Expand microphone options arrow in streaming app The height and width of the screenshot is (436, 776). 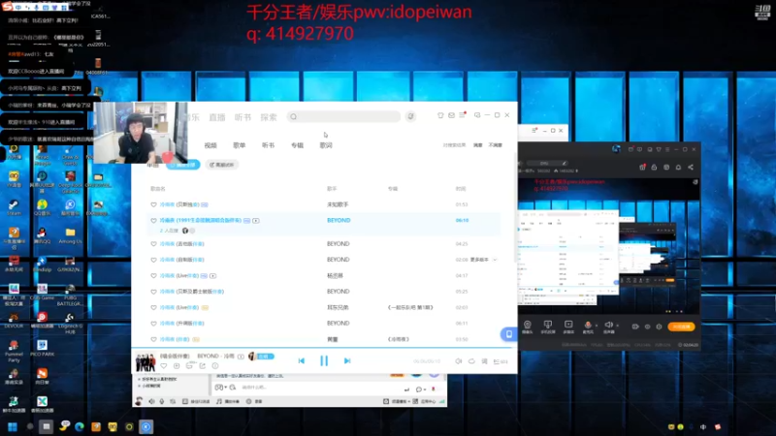(596, 326)
